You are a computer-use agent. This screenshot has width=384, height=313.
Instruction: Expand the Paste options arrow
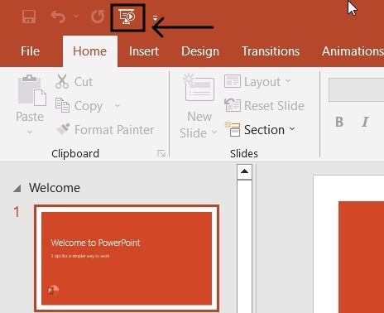pyautogui.click(x=30, y=132)
